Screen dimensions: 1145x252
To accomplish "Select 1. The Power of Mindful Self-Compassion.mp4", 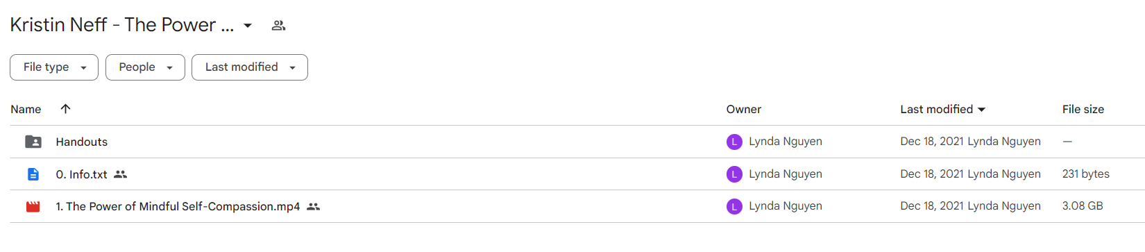I will point(577,206).
